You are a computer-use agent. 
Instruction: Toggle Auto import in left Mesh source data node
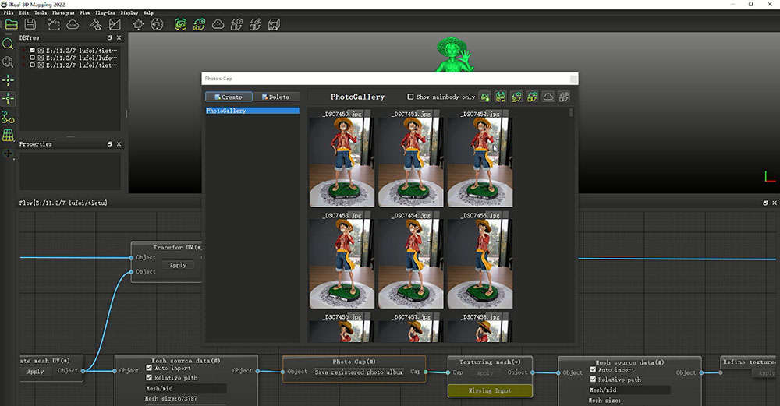click(150, 369)
